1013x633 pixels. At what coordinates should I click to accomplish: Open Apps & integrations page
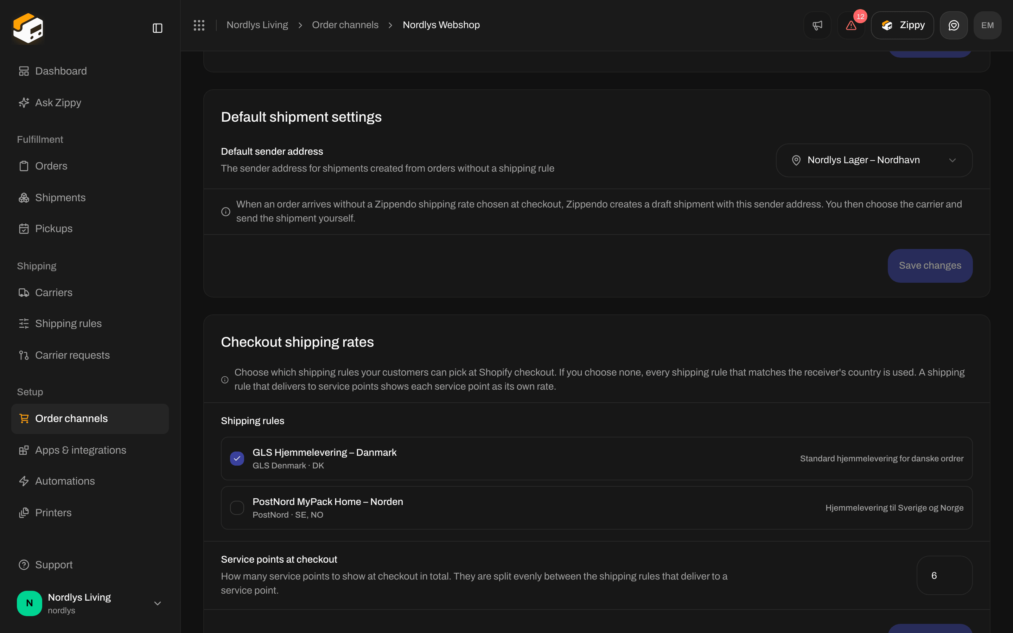click(x=90, y=450)
